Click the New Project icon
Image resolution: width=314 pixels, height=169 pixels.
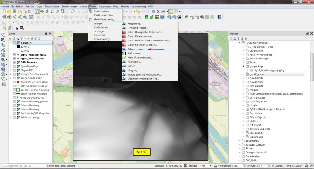tap(4, 12)
